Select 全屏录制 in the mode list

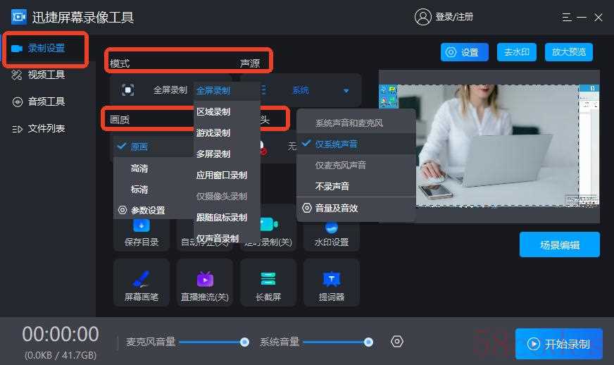pyautogui.click(x=227, y=91)
